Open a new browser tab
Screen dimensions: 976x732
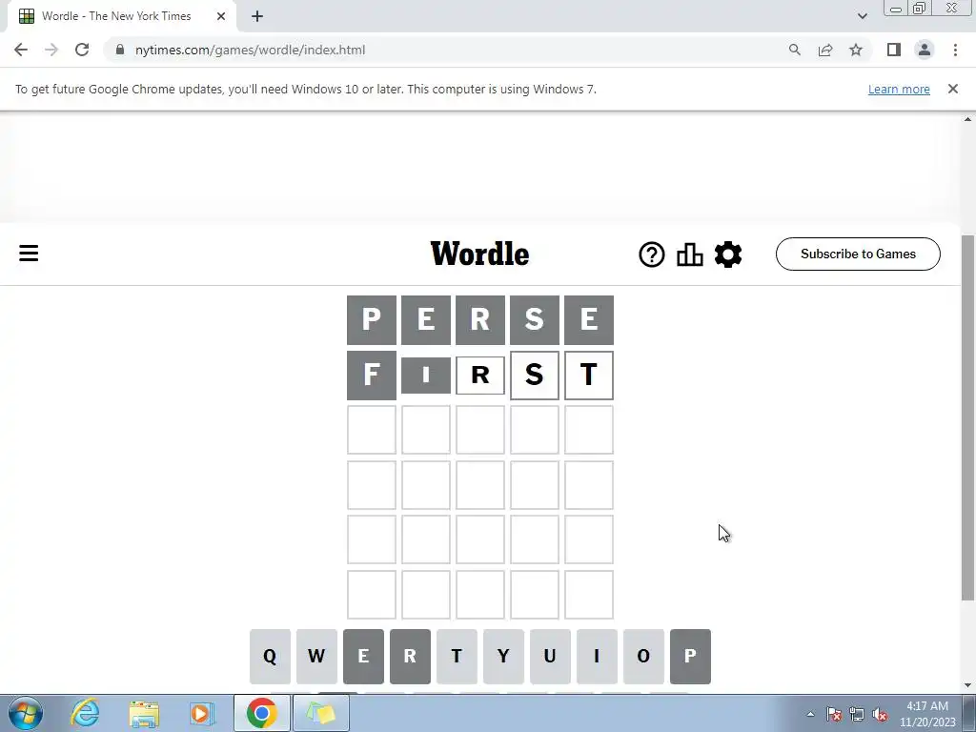click(x=257, y=16)
